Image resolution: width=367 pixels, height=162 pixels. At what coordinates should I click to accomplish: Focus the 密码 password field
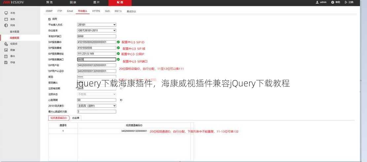(x=97, y=77)
